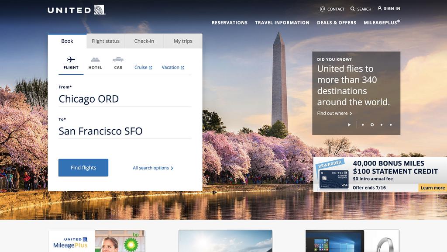Image resolution: width=447 pixels, height=252 pixels.
Task: Click the United logo
Action: pyautogui.click(x=76, y=10)
